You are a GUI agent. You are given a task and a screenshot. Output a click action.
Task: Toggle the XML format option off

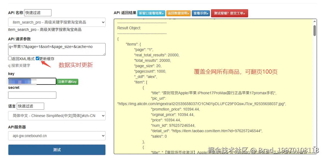9,59
